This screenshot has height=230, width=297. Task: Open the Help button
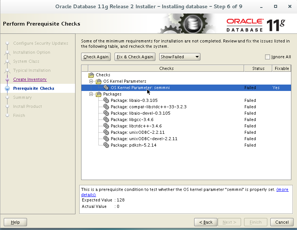coord(15,222)
